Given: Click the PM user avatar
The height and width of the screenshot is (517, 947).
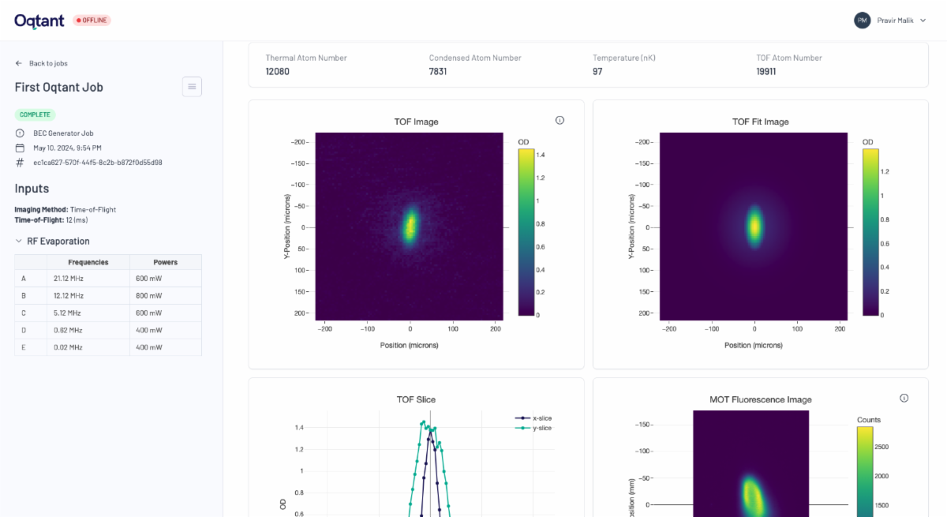Looking at the screenshot, I should tap(862, 21).
